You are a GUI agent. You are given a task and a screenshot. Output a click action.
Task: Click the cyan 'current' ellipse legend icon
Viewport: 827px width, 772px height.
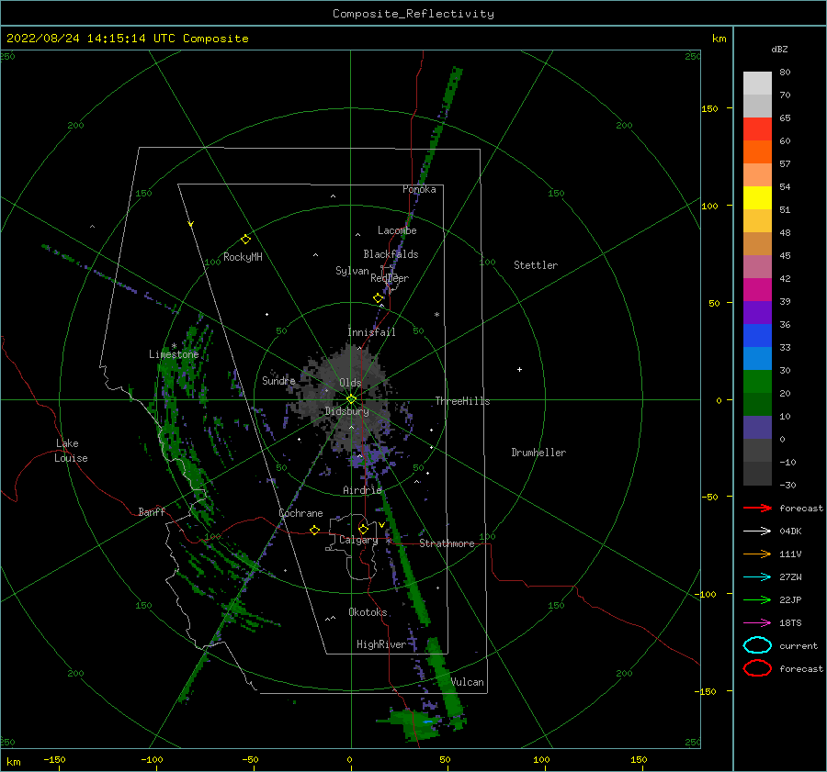tap(757, 645)
